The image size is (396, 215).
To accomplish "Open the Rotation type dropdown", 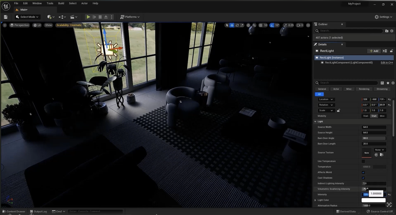I will click(x=326, y=105).
